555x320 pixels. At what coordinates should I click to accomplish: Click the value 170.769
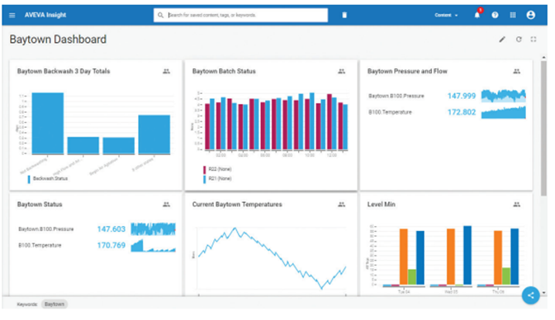pos(111,246)
